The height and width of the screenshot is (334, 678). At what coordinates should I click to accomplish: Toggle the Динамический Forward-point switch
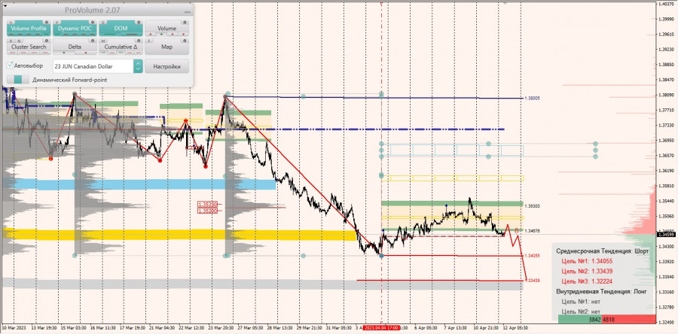click(x=18, y=80)
